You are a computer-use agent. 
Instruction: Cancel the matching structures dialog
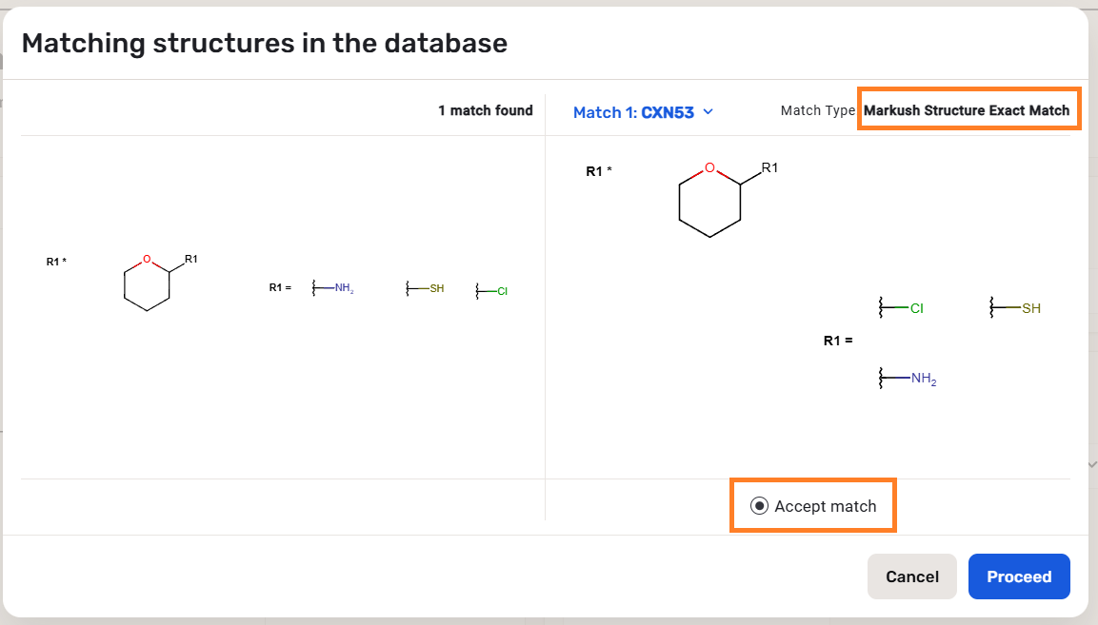coord(911,576)
